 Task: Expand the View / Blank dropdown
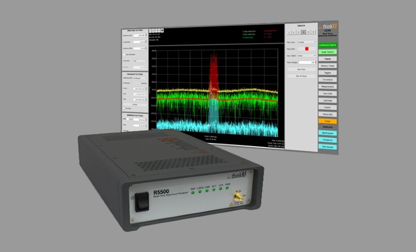(307, 55)
